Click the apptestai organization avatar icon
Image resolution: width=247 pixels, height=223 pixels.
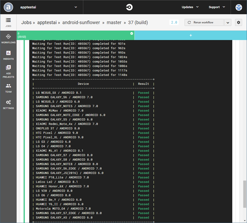(x=8, y=7)
